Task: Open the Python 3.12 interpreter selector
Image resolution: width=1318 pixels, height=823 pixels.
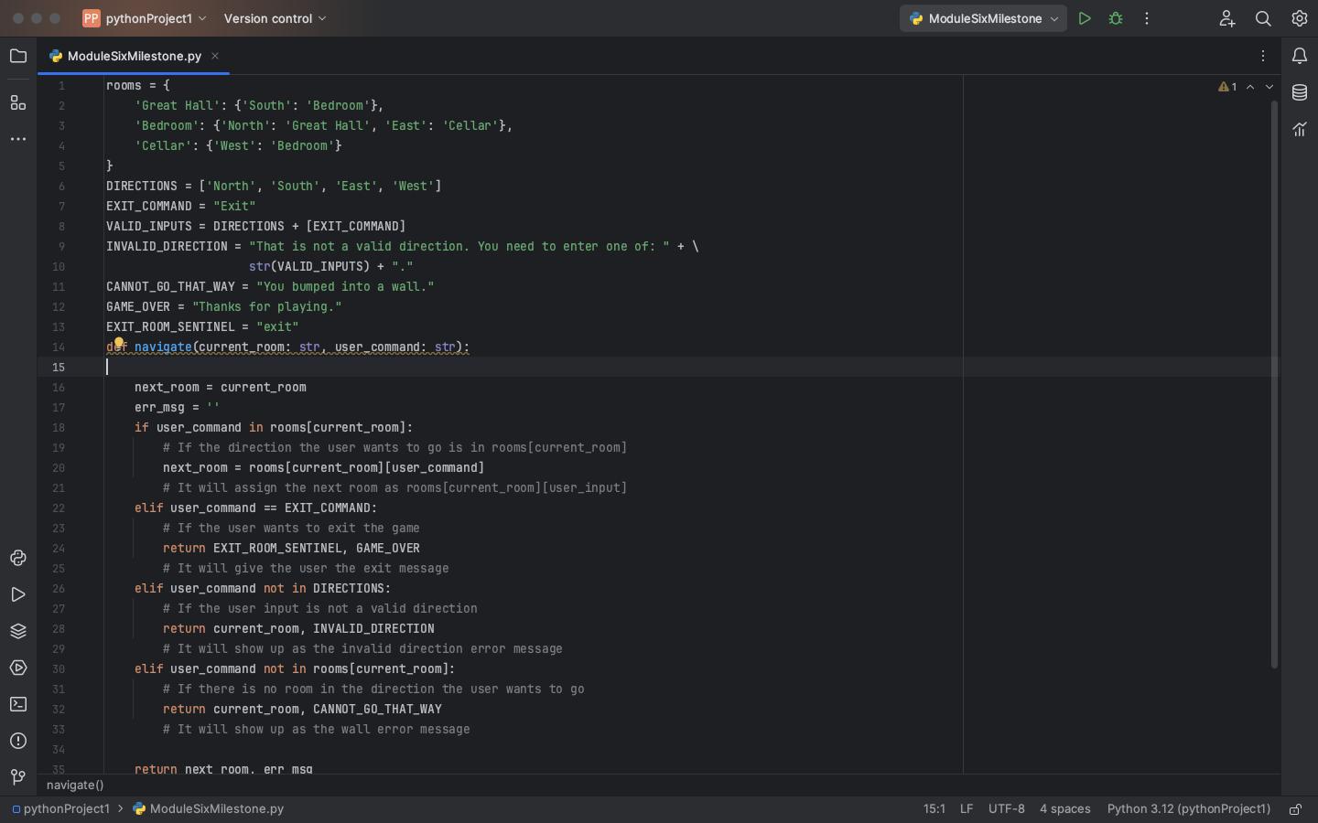Action: (1188, 809)
